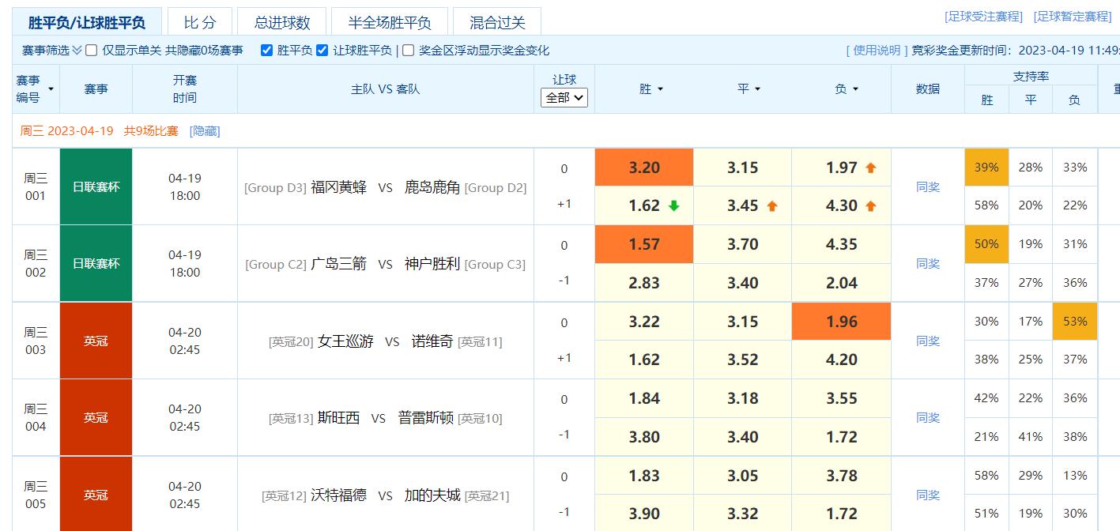
Task: Expand the 赛事筛选 filter panel
Action: [x=47, y=50]
